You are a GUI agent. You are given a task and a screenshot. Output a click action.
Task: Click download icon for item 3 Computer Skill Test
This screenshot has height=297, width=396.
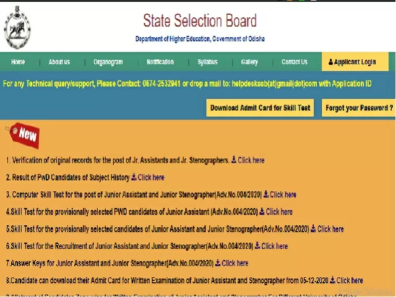pos(266,194)
